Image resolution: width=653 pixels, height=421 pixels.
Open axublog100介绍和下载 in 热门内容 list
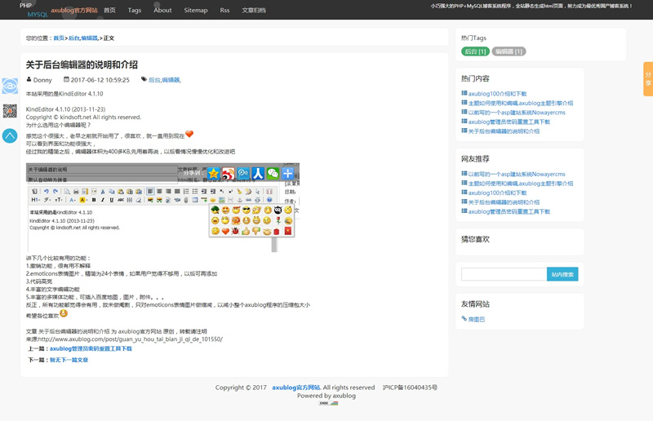tap(497, 94)
